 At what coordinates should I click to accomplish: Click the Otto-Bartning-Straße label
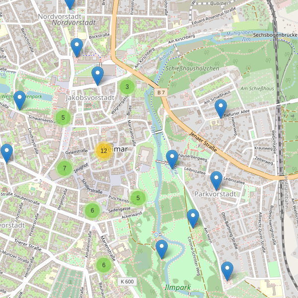(x=229, y=231)
